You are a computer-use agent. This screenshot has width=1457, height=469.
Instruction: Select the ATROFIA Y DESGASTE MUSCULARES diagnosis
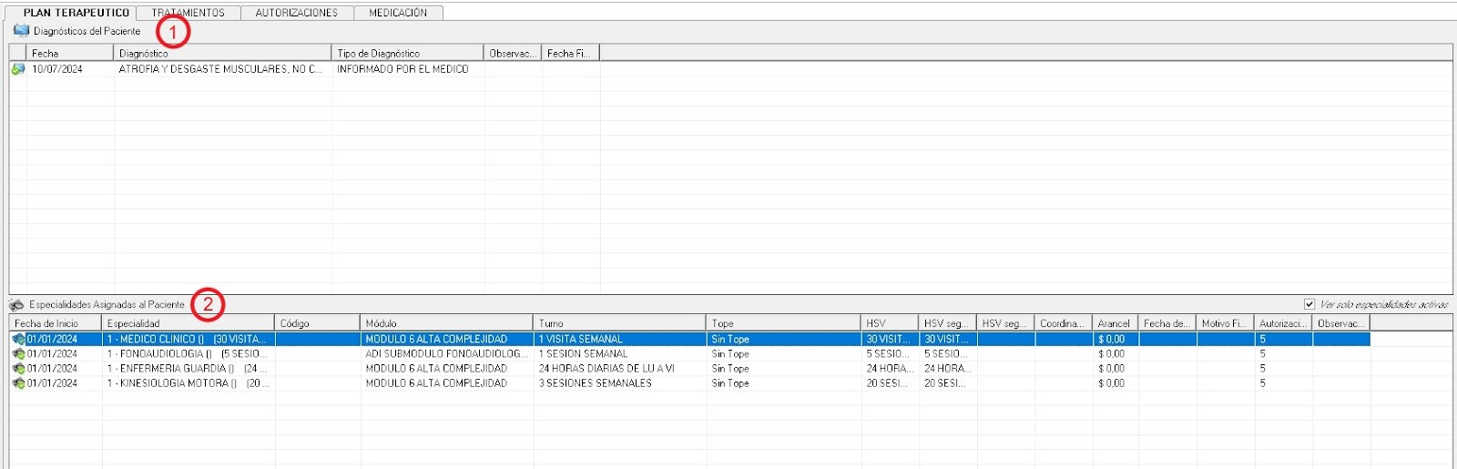[220, 69]
